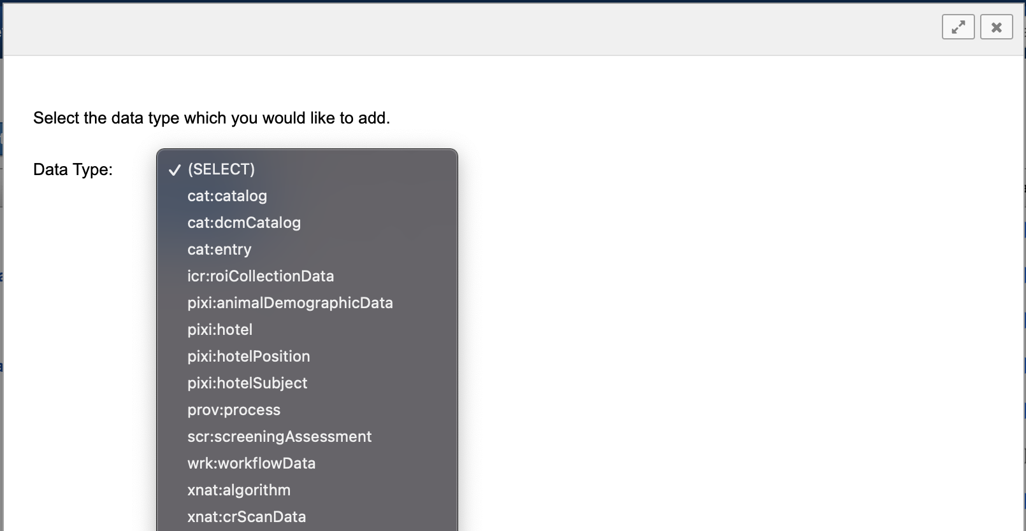Image resolution: width=1026 pixels, height=531 pixels.
Task: Choose pixi:hotelSubject option
Action: coord(247,383)
